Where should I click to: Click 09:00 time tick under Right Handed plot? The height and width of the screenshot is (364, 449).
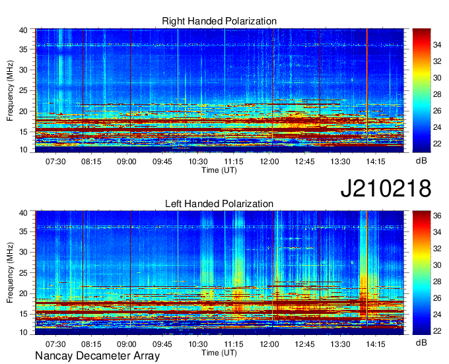(x=127, y=162)
